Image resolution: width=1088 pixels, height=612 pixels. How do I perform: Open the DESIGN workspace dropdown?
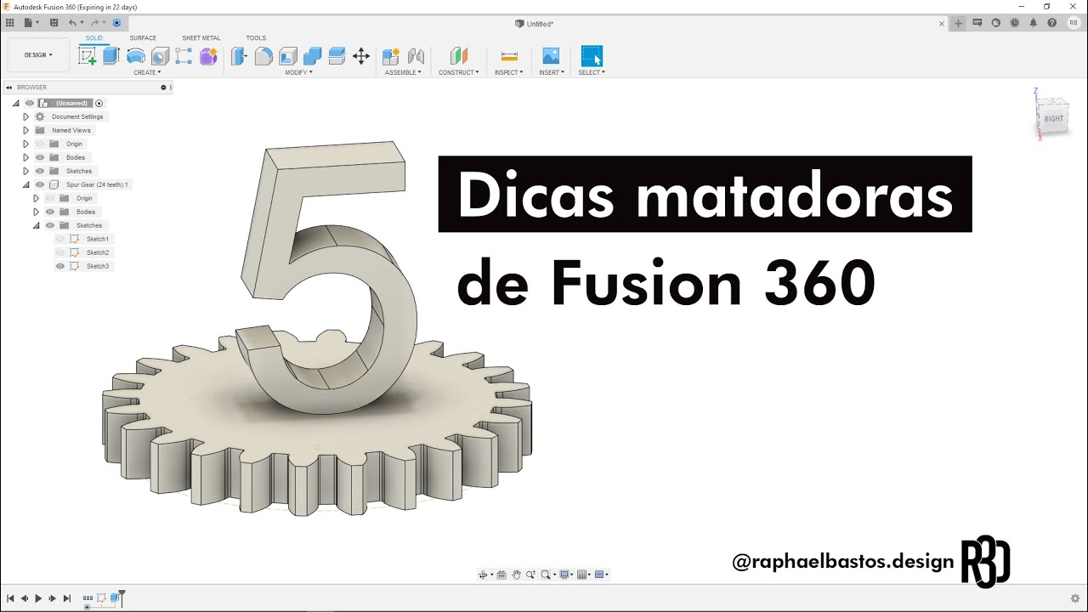38,55
